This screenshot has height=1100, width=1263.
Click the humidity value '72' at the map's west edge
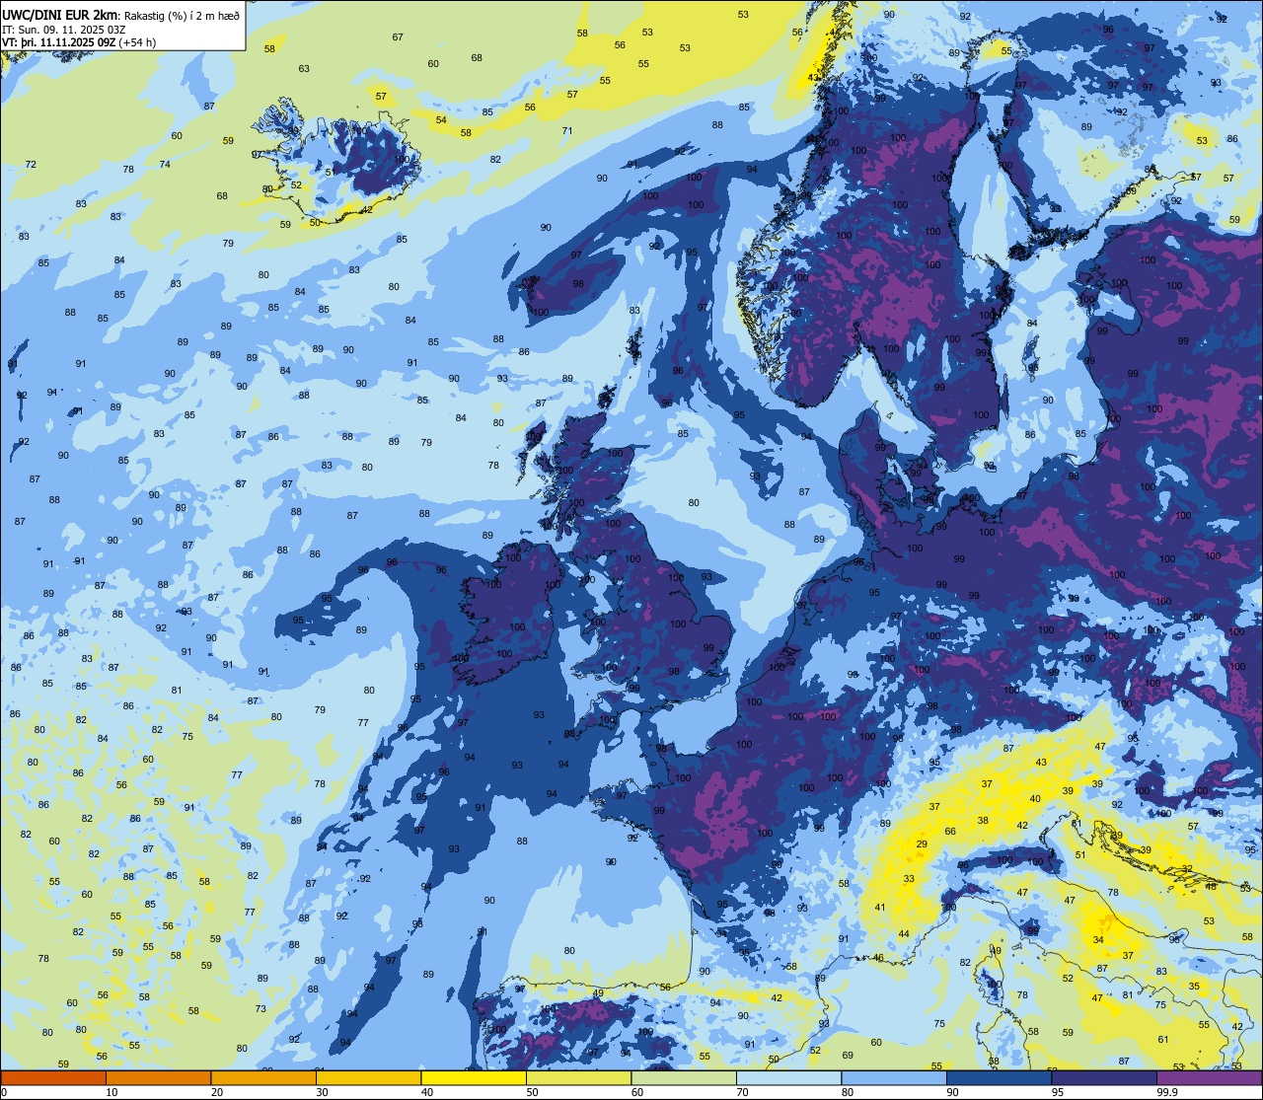tap(31, 164)
